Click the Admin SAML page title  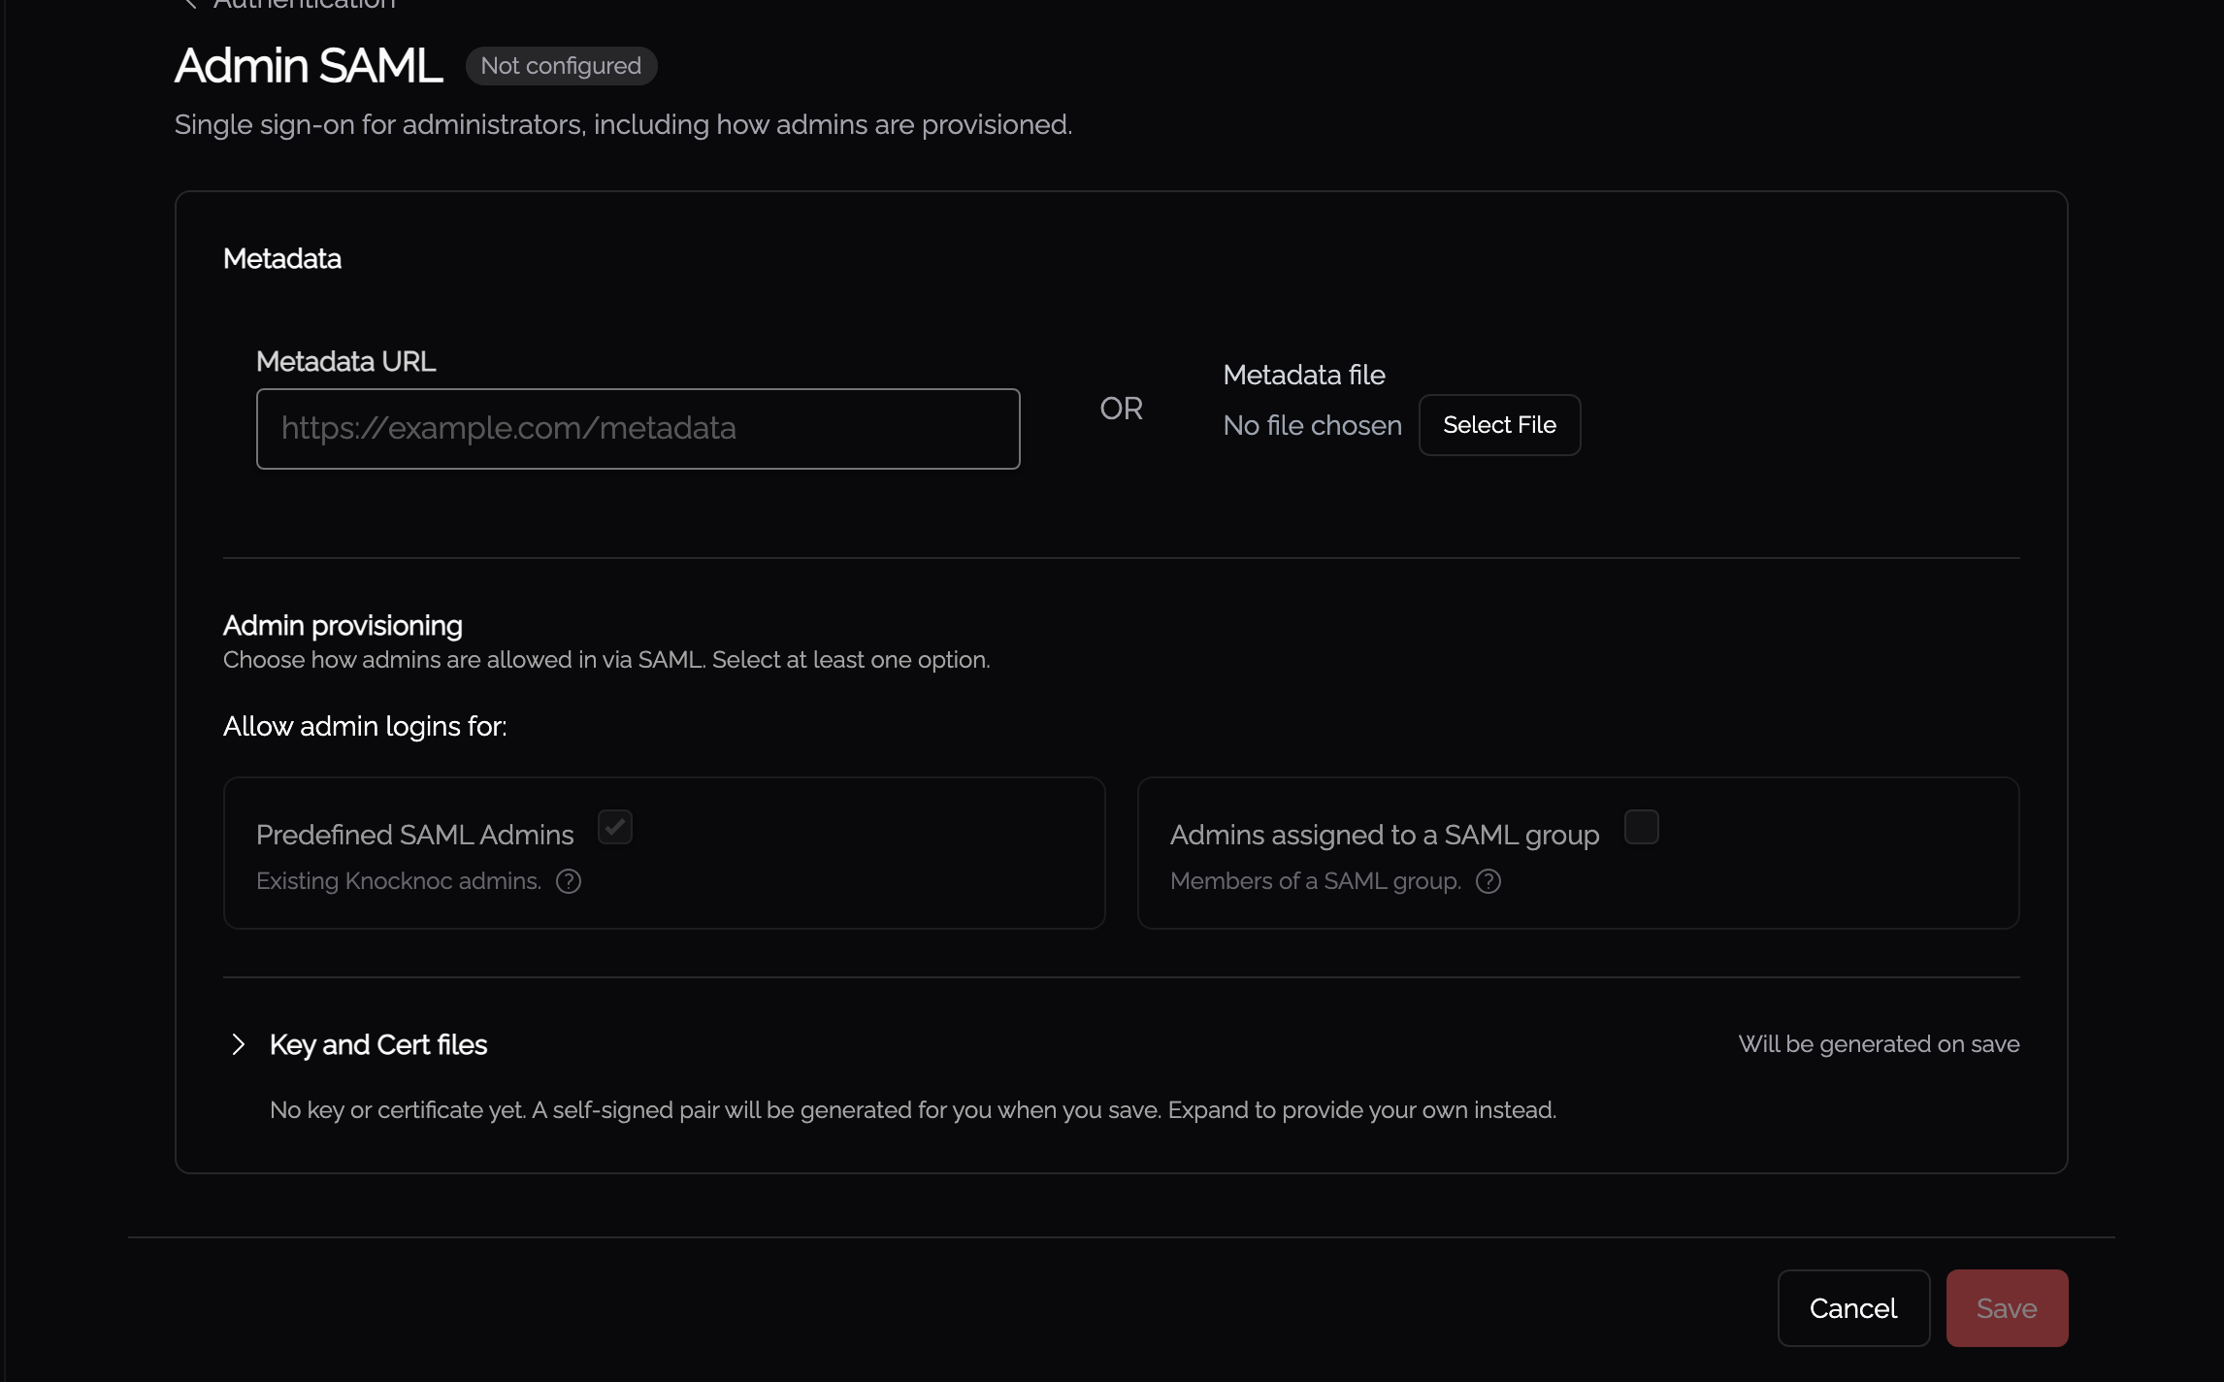(309, 66)
